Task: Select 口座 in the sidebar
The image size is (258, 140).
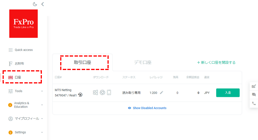Action: (x=18, y=77)
